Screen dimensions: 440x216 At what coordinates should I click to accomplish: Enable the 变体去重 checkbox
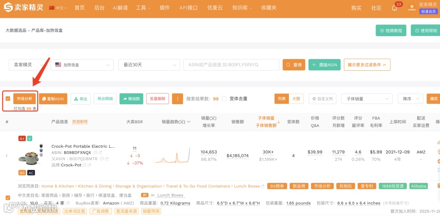click(x=224, y=98)
